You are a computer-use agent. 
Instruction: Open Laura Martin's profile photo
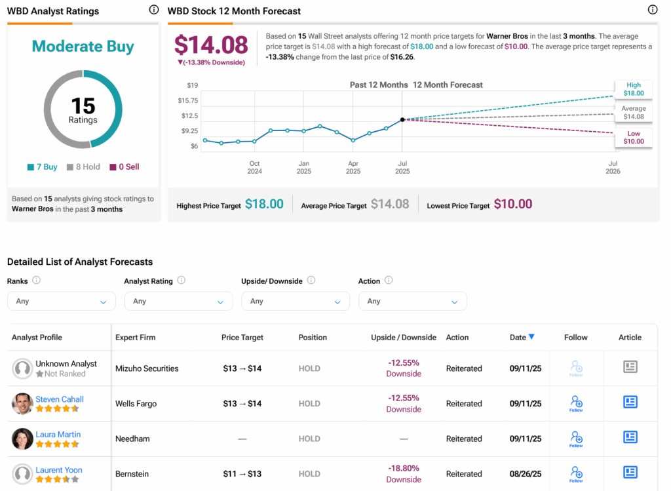(x=22, y=439)
